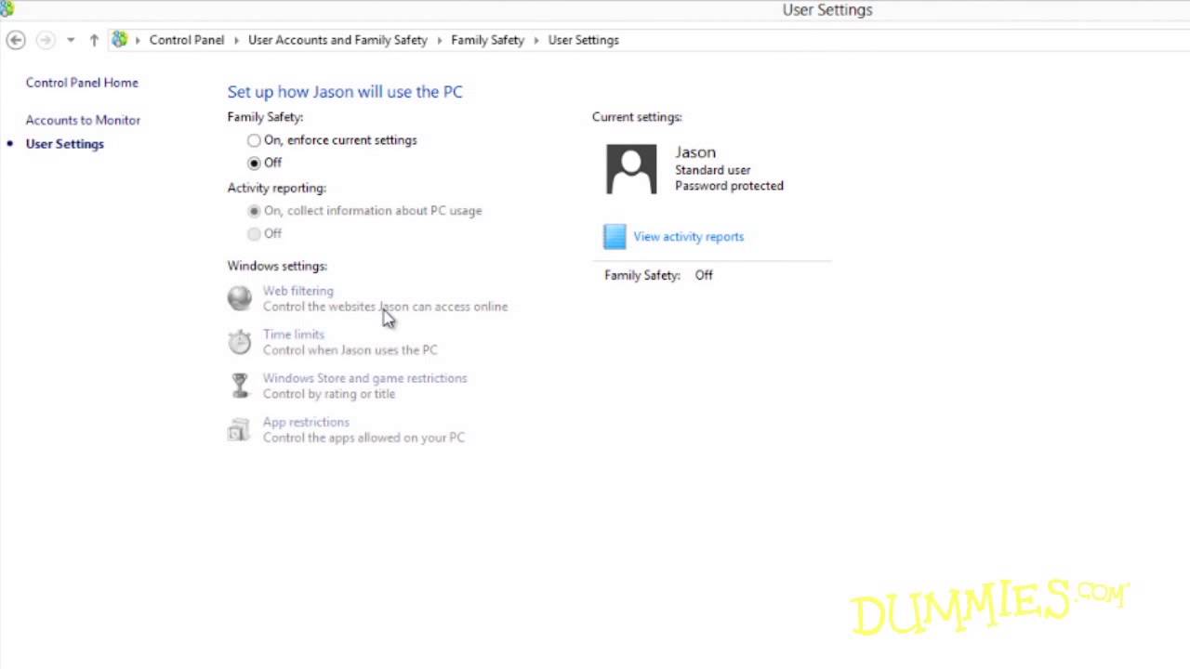Open Time limits link
Image resolution: width=1190 pixels, height=669 pixels.
[x=294, y=334]
